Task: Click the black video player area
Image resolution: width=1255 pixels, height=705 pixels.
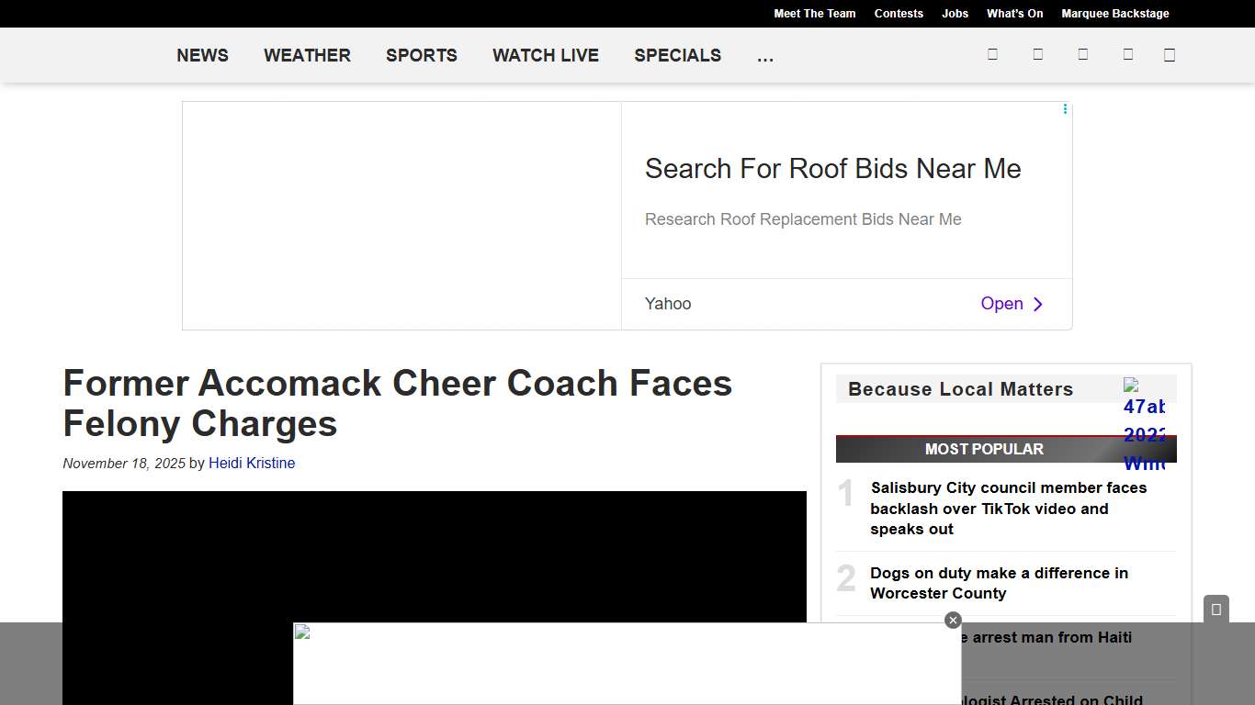Action: 434,560
